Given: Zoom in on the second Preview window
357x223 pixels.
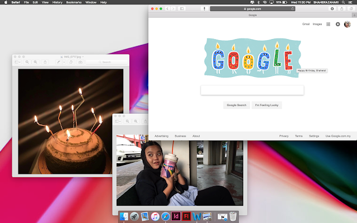Looking at the screenshot, I should coord(136,122).
